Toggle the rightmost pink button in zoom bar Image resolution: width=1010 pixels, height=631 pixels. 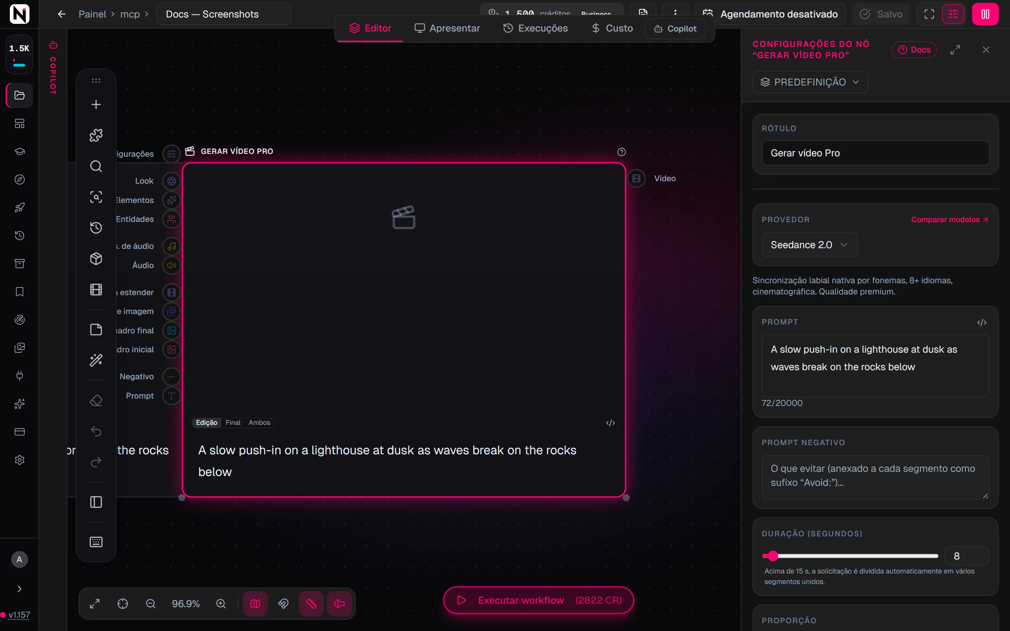339,603
